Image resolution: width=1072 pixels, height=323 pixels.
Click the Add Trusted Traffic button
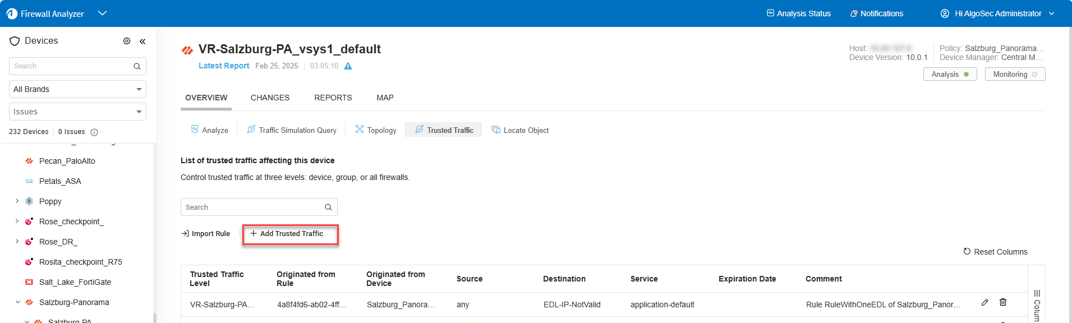291,234
